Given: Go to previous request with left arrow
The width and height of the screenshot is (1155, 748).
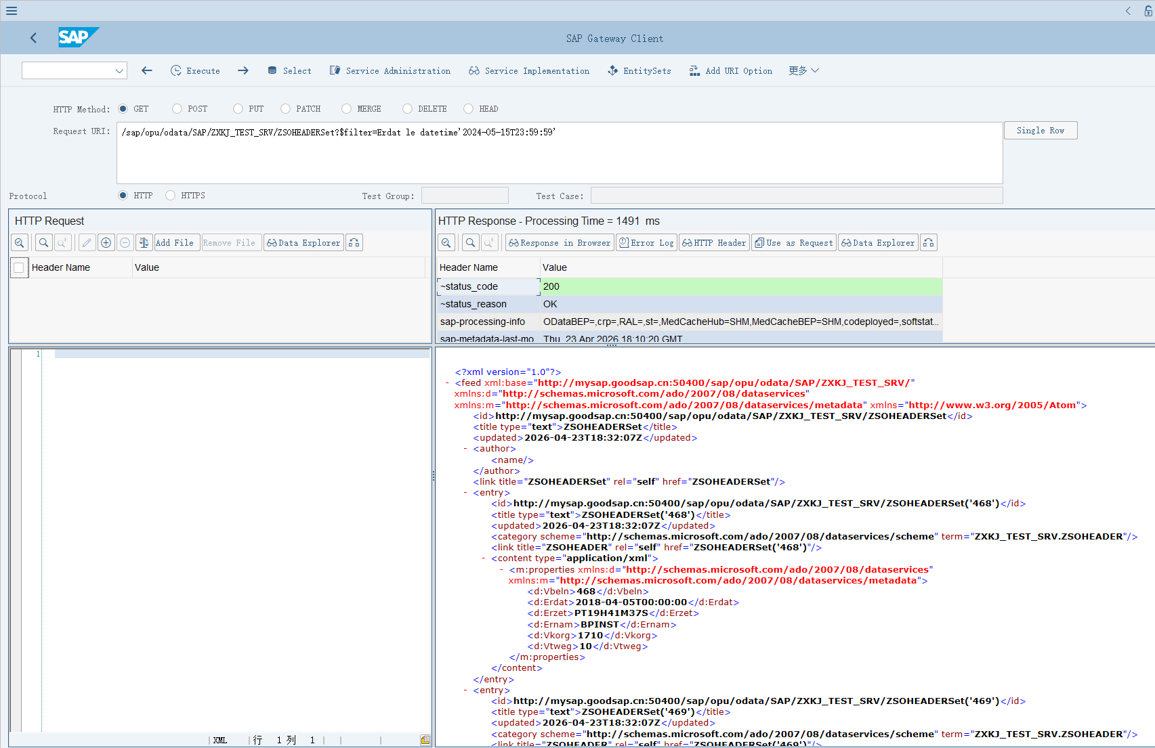Looking at the screenshot, I should click(147, 70).
